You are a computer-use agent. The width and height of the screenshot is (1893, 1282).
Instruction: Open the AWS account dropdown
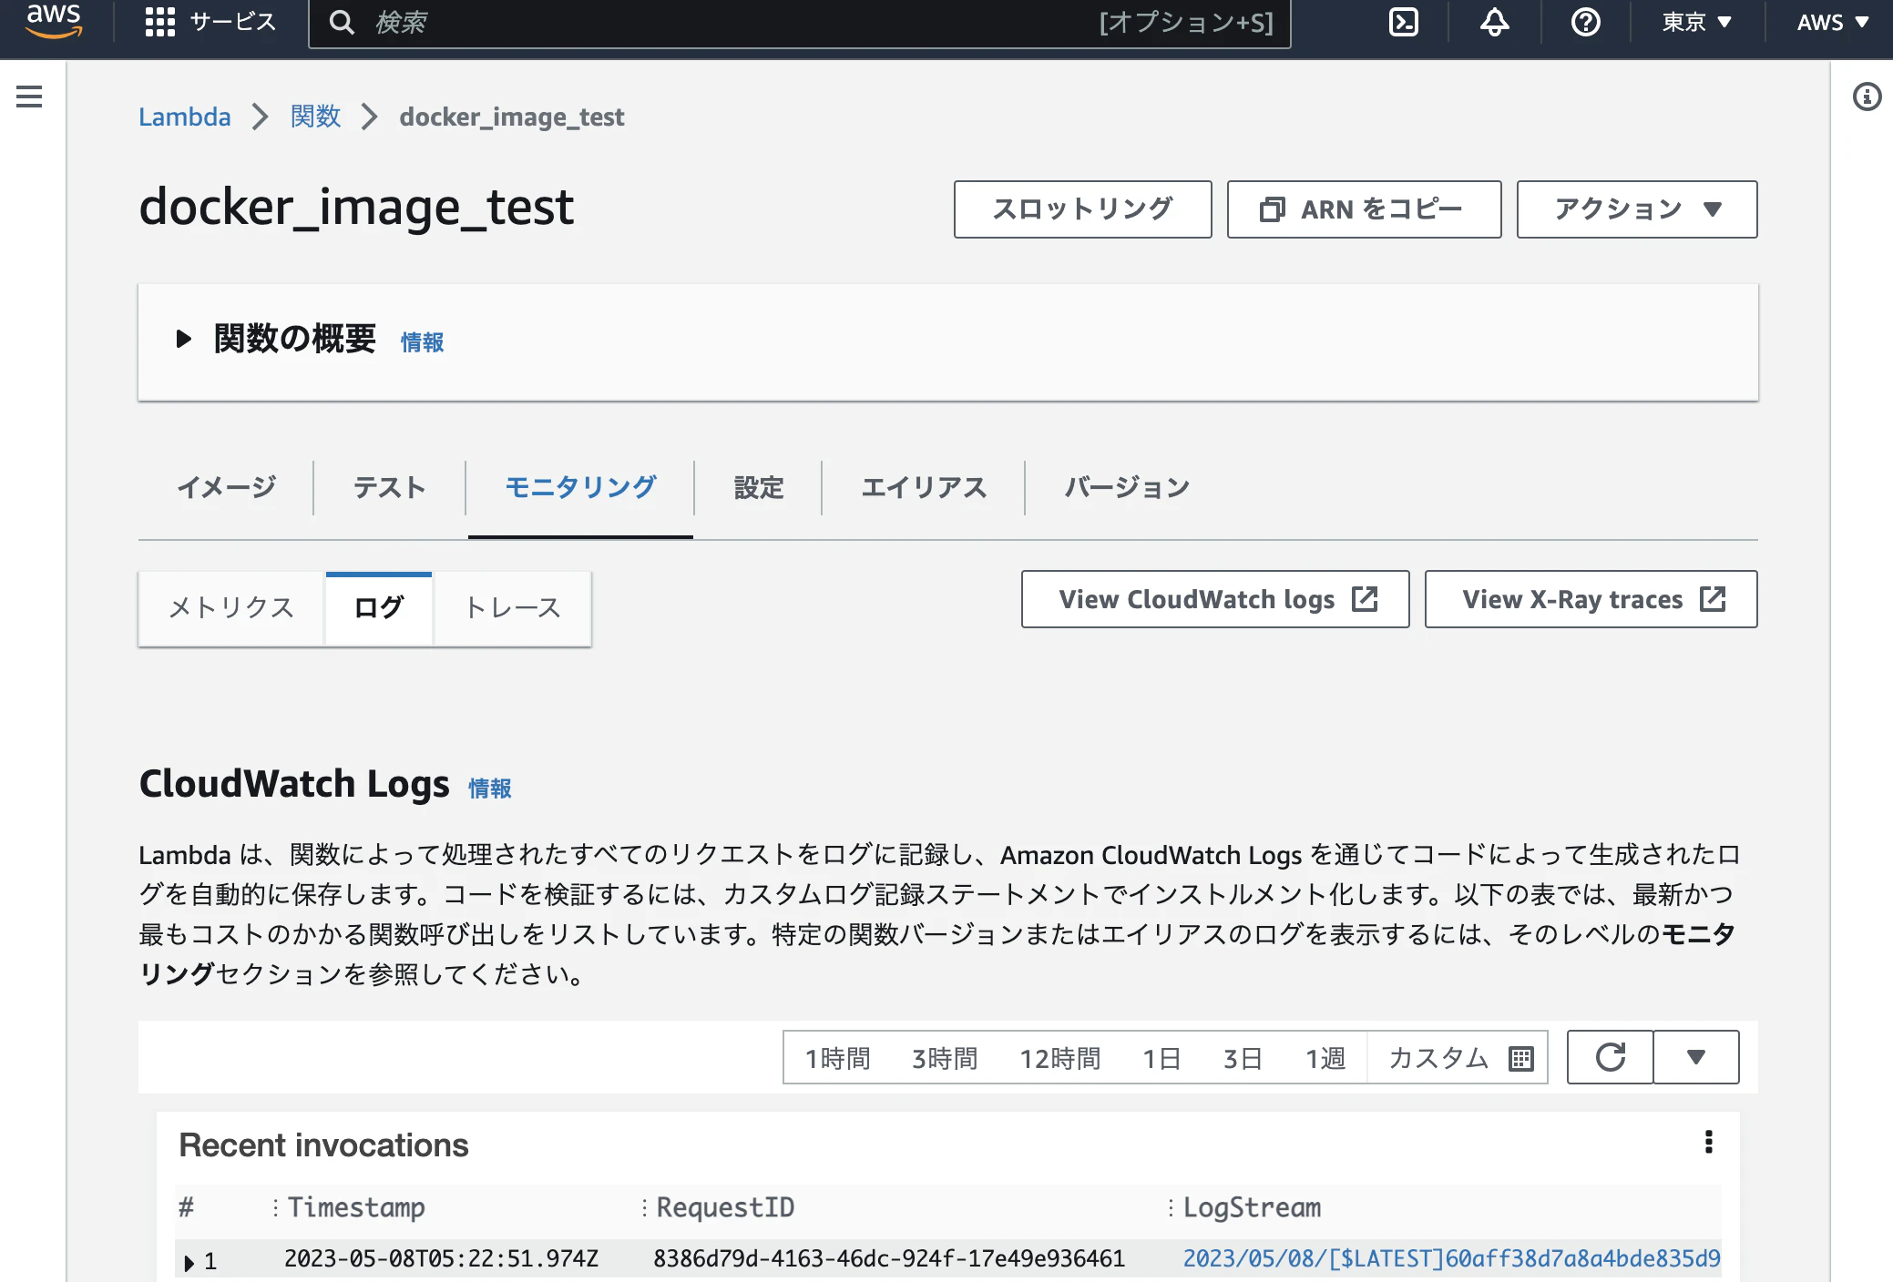pyautogui.click(x=1833, y=22)
